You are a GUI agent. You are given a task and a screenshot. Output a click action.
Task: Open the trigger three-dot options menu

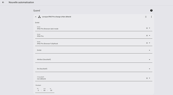pos(151,17)
